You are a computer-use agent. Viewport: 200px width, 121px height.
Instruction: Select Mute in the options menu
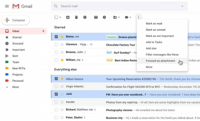click(x=149, y=67)
